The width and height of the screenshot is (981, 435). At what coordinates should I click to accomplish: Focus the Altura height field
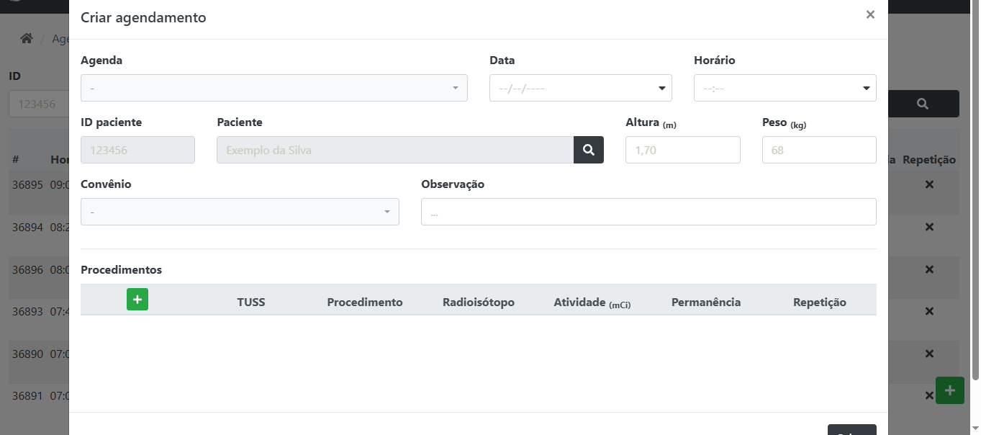682,150
